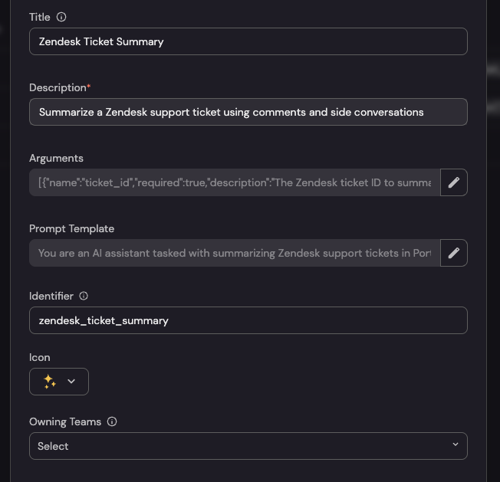Edit Arguments with the pencil icon

(454, 182)
